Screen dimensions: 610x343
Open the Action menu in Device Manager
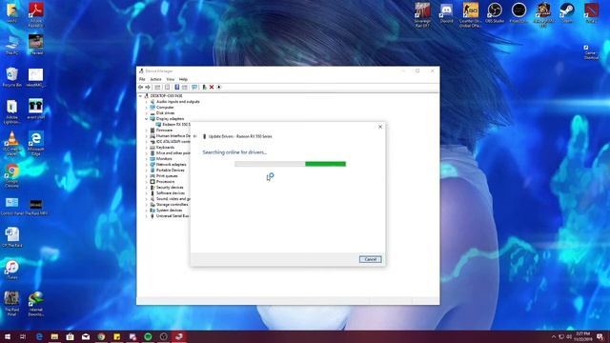[155, 79]
